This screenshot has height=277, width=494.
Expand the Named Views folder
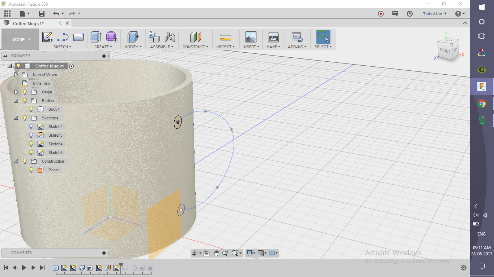(x=16, y=74)
